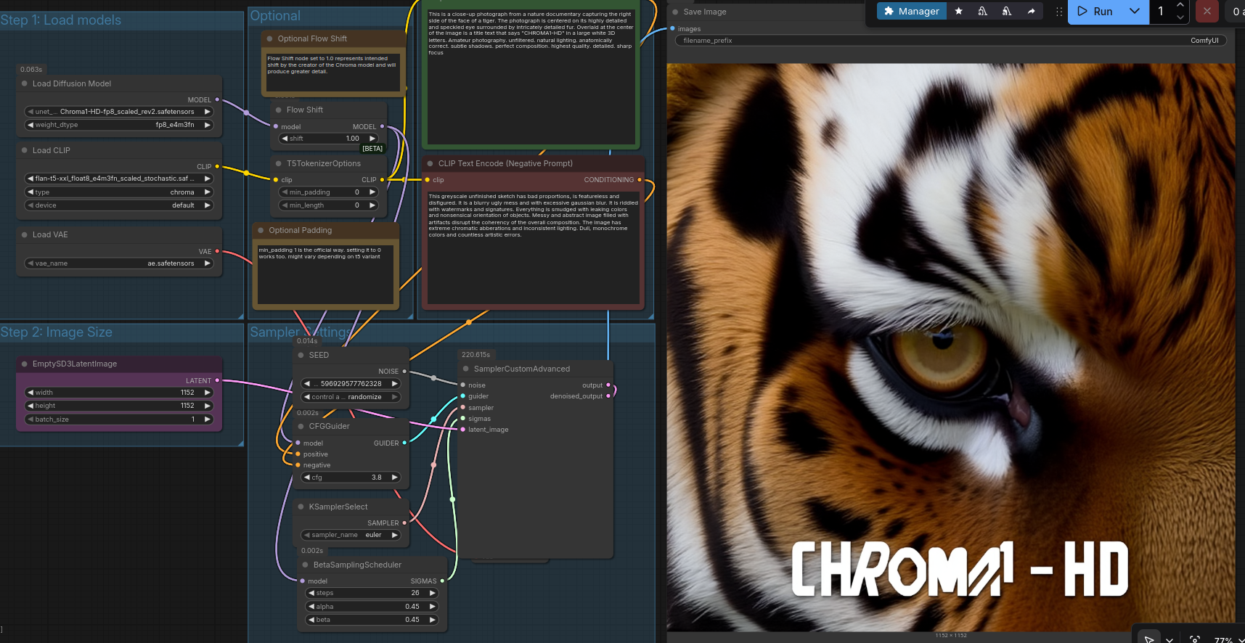Open the unet model name selector
The height and width of the screenshot is (643, 1245).
(119, 112)
